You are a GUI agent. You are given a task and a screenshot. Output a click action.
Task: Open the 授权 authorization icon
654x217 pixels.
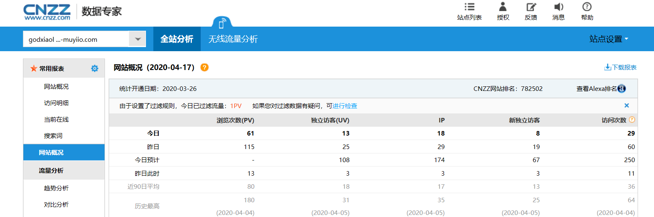[503, 7]
